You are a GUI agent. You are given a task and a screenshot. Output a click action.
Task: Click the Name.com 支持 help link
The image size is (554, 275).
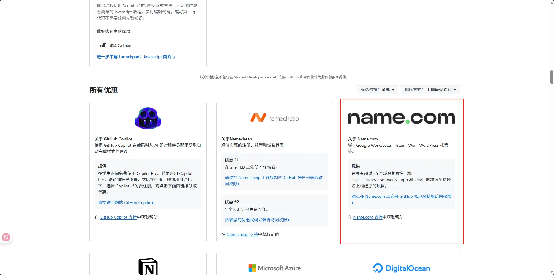pyautogui.click(x=368, y=217)
